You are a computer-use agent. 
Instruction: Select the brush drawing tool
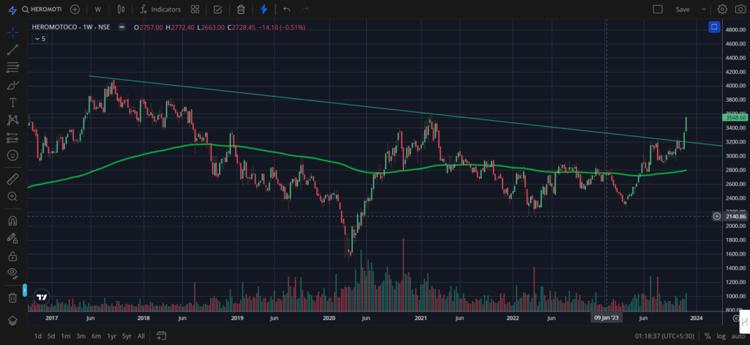pos(13,85)
